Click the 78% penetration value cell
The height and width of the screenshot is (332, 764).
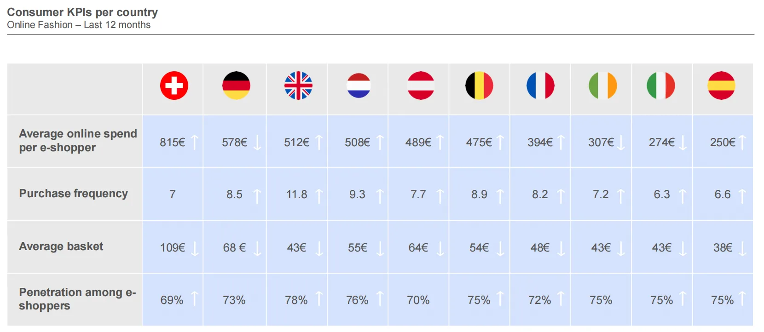tap(296, 300)
